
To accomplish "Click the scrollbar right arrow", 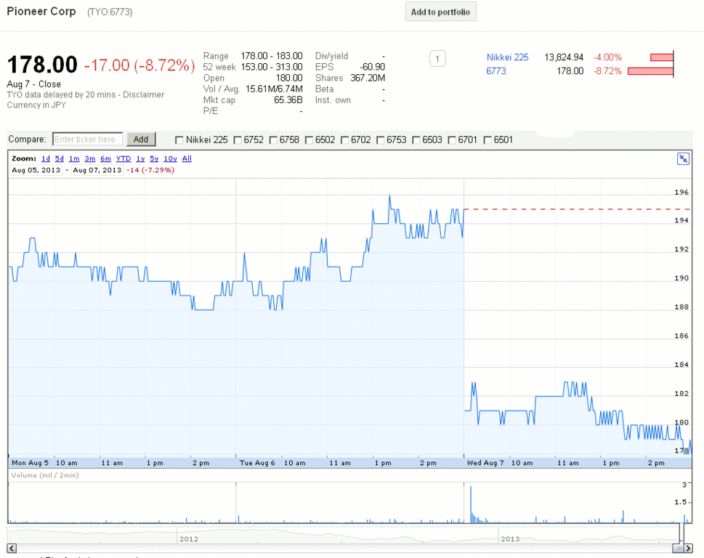I will pos(688,548).
